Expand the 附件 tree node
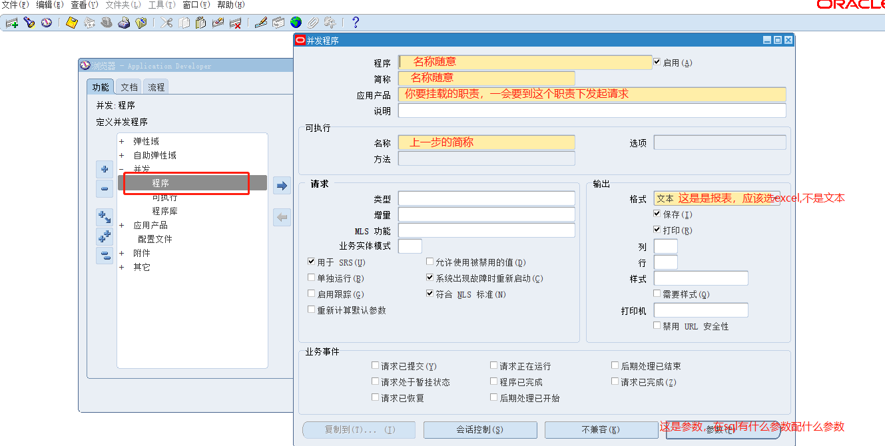The image size is (885, 446). [123, 253]
